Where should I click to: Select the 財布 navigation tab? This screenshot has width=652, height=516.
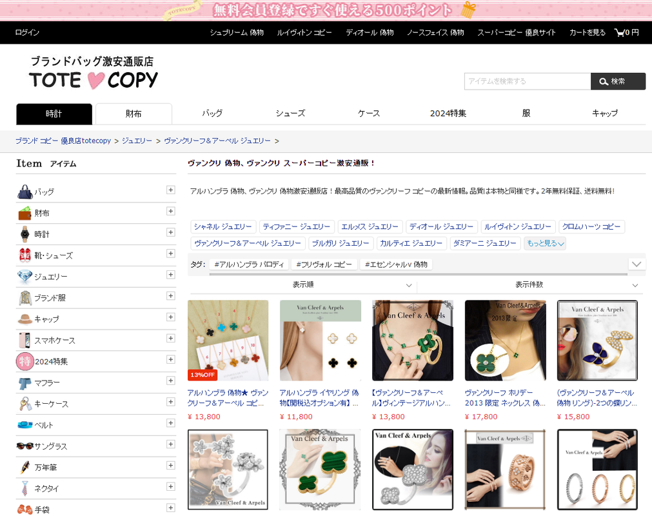[x=133, y=114]
